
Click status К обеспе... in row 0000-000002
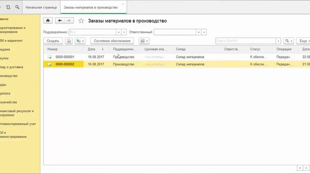[258, 64]
